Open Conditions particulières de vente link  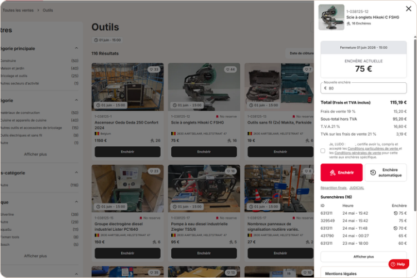(373, 148)
